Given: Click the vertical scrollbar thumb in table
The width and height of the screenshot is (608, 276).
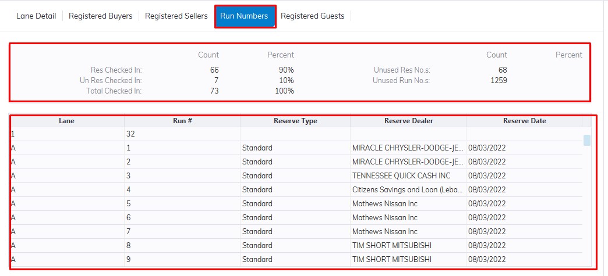Looking at the screenshot, I should click(x=587, y=140).
